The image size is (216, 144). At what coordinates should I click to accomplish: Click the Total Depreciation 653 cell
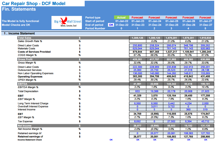tap(137, 91)
